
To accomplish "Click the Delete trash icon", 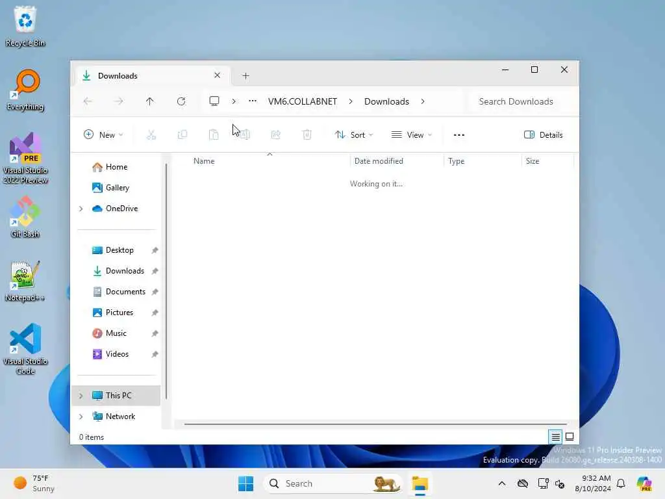I will tap(307, 135).
